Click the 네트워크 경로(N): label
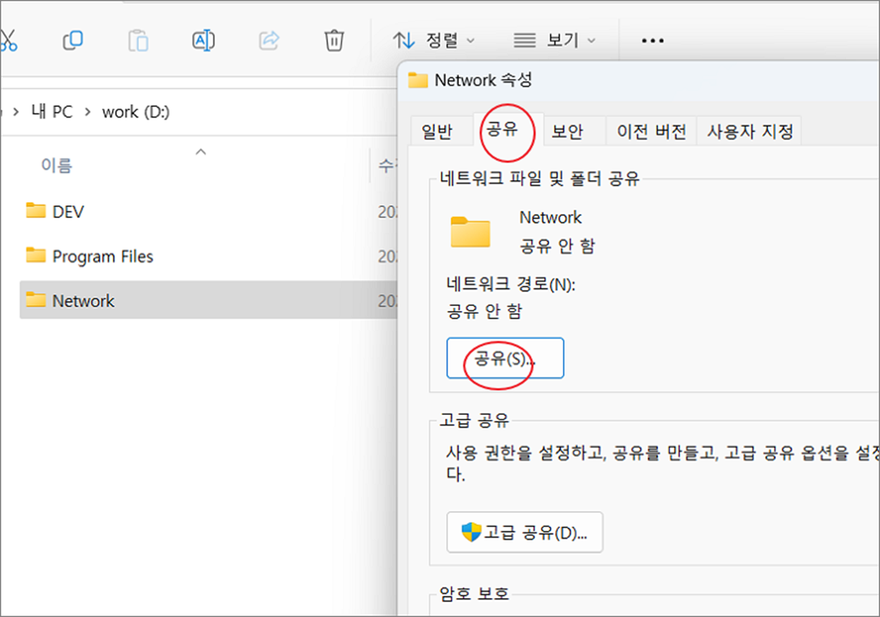 point(511,284)
